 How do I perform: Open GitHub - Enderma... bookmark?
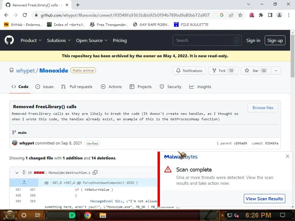pyautogui.click(x=23, y=25)
